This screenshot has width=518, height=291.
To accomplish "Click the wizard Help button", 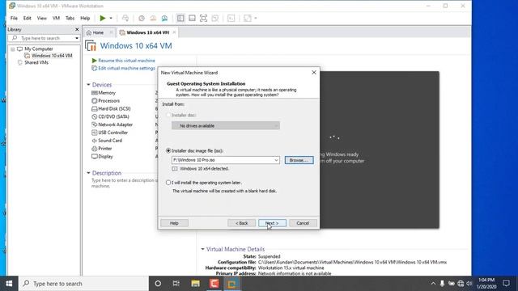I will pyautogui.click(x=174, y=223).
